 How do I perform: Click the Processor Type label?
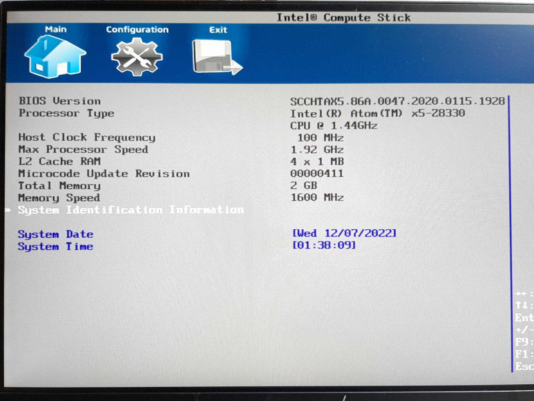66,114
